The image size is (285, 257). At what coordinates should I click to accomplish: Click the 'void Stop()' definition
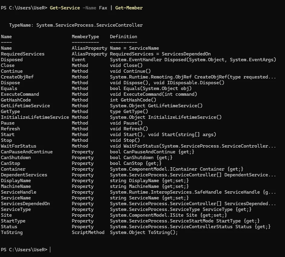(125, 140)
